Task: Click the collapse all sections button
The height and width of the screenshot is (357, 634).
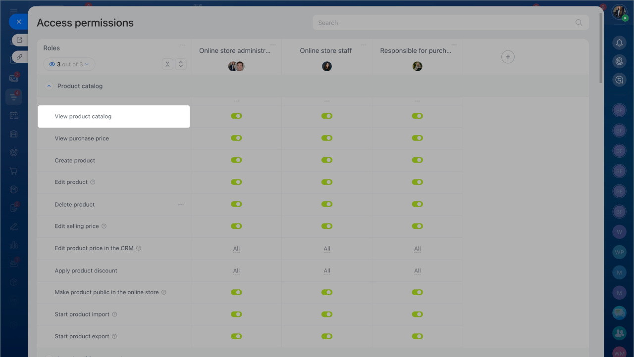Action: pyautogui.click(x=167, y=64)
